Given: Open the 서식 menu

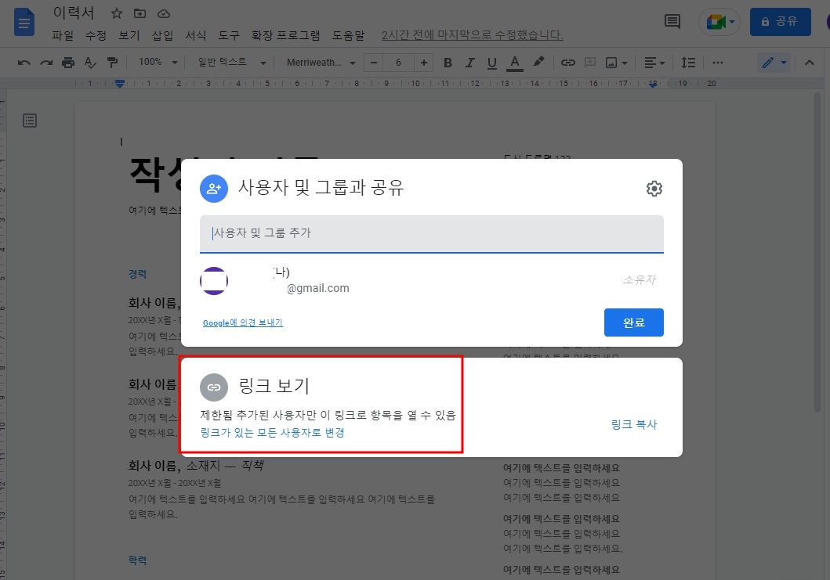Looking at the screenshot, I should tap(196, 35).
